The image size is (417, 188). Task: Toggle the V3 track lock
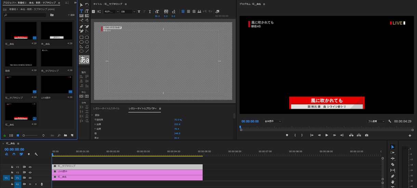pos(12,167)
